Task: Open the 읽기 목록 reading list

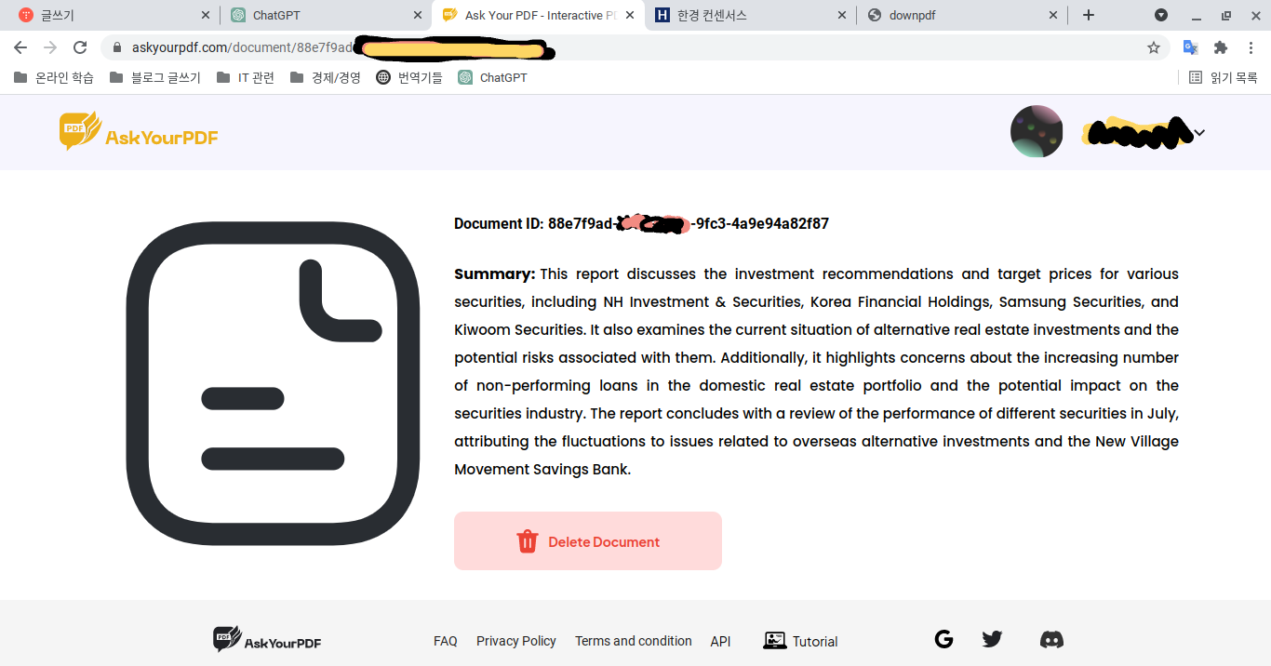Action: 1224,78
